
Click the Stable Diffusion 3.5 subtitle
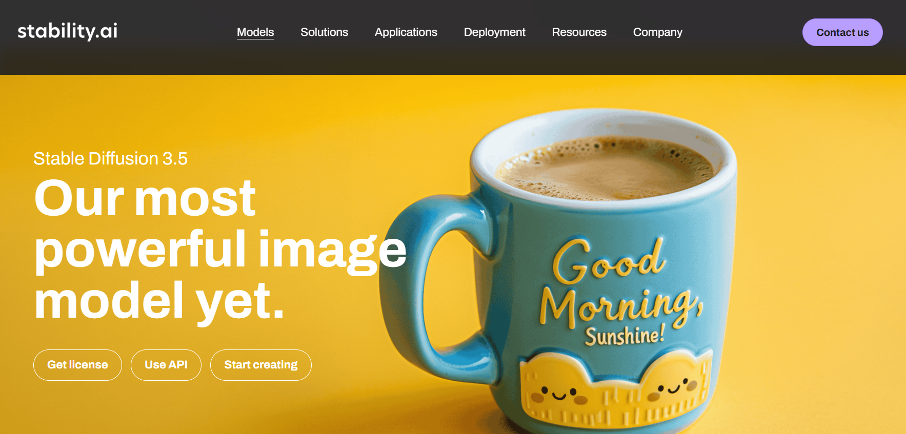coord(110,159)
